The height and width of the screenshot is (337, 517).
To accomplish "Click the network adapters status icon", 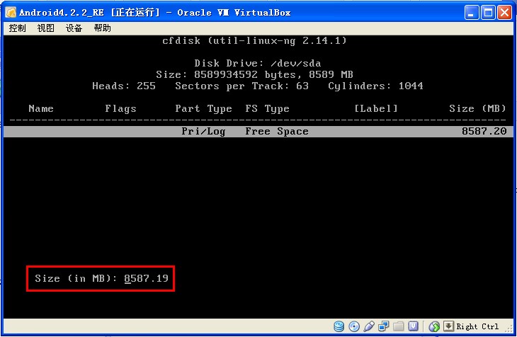I will point(383,326).
